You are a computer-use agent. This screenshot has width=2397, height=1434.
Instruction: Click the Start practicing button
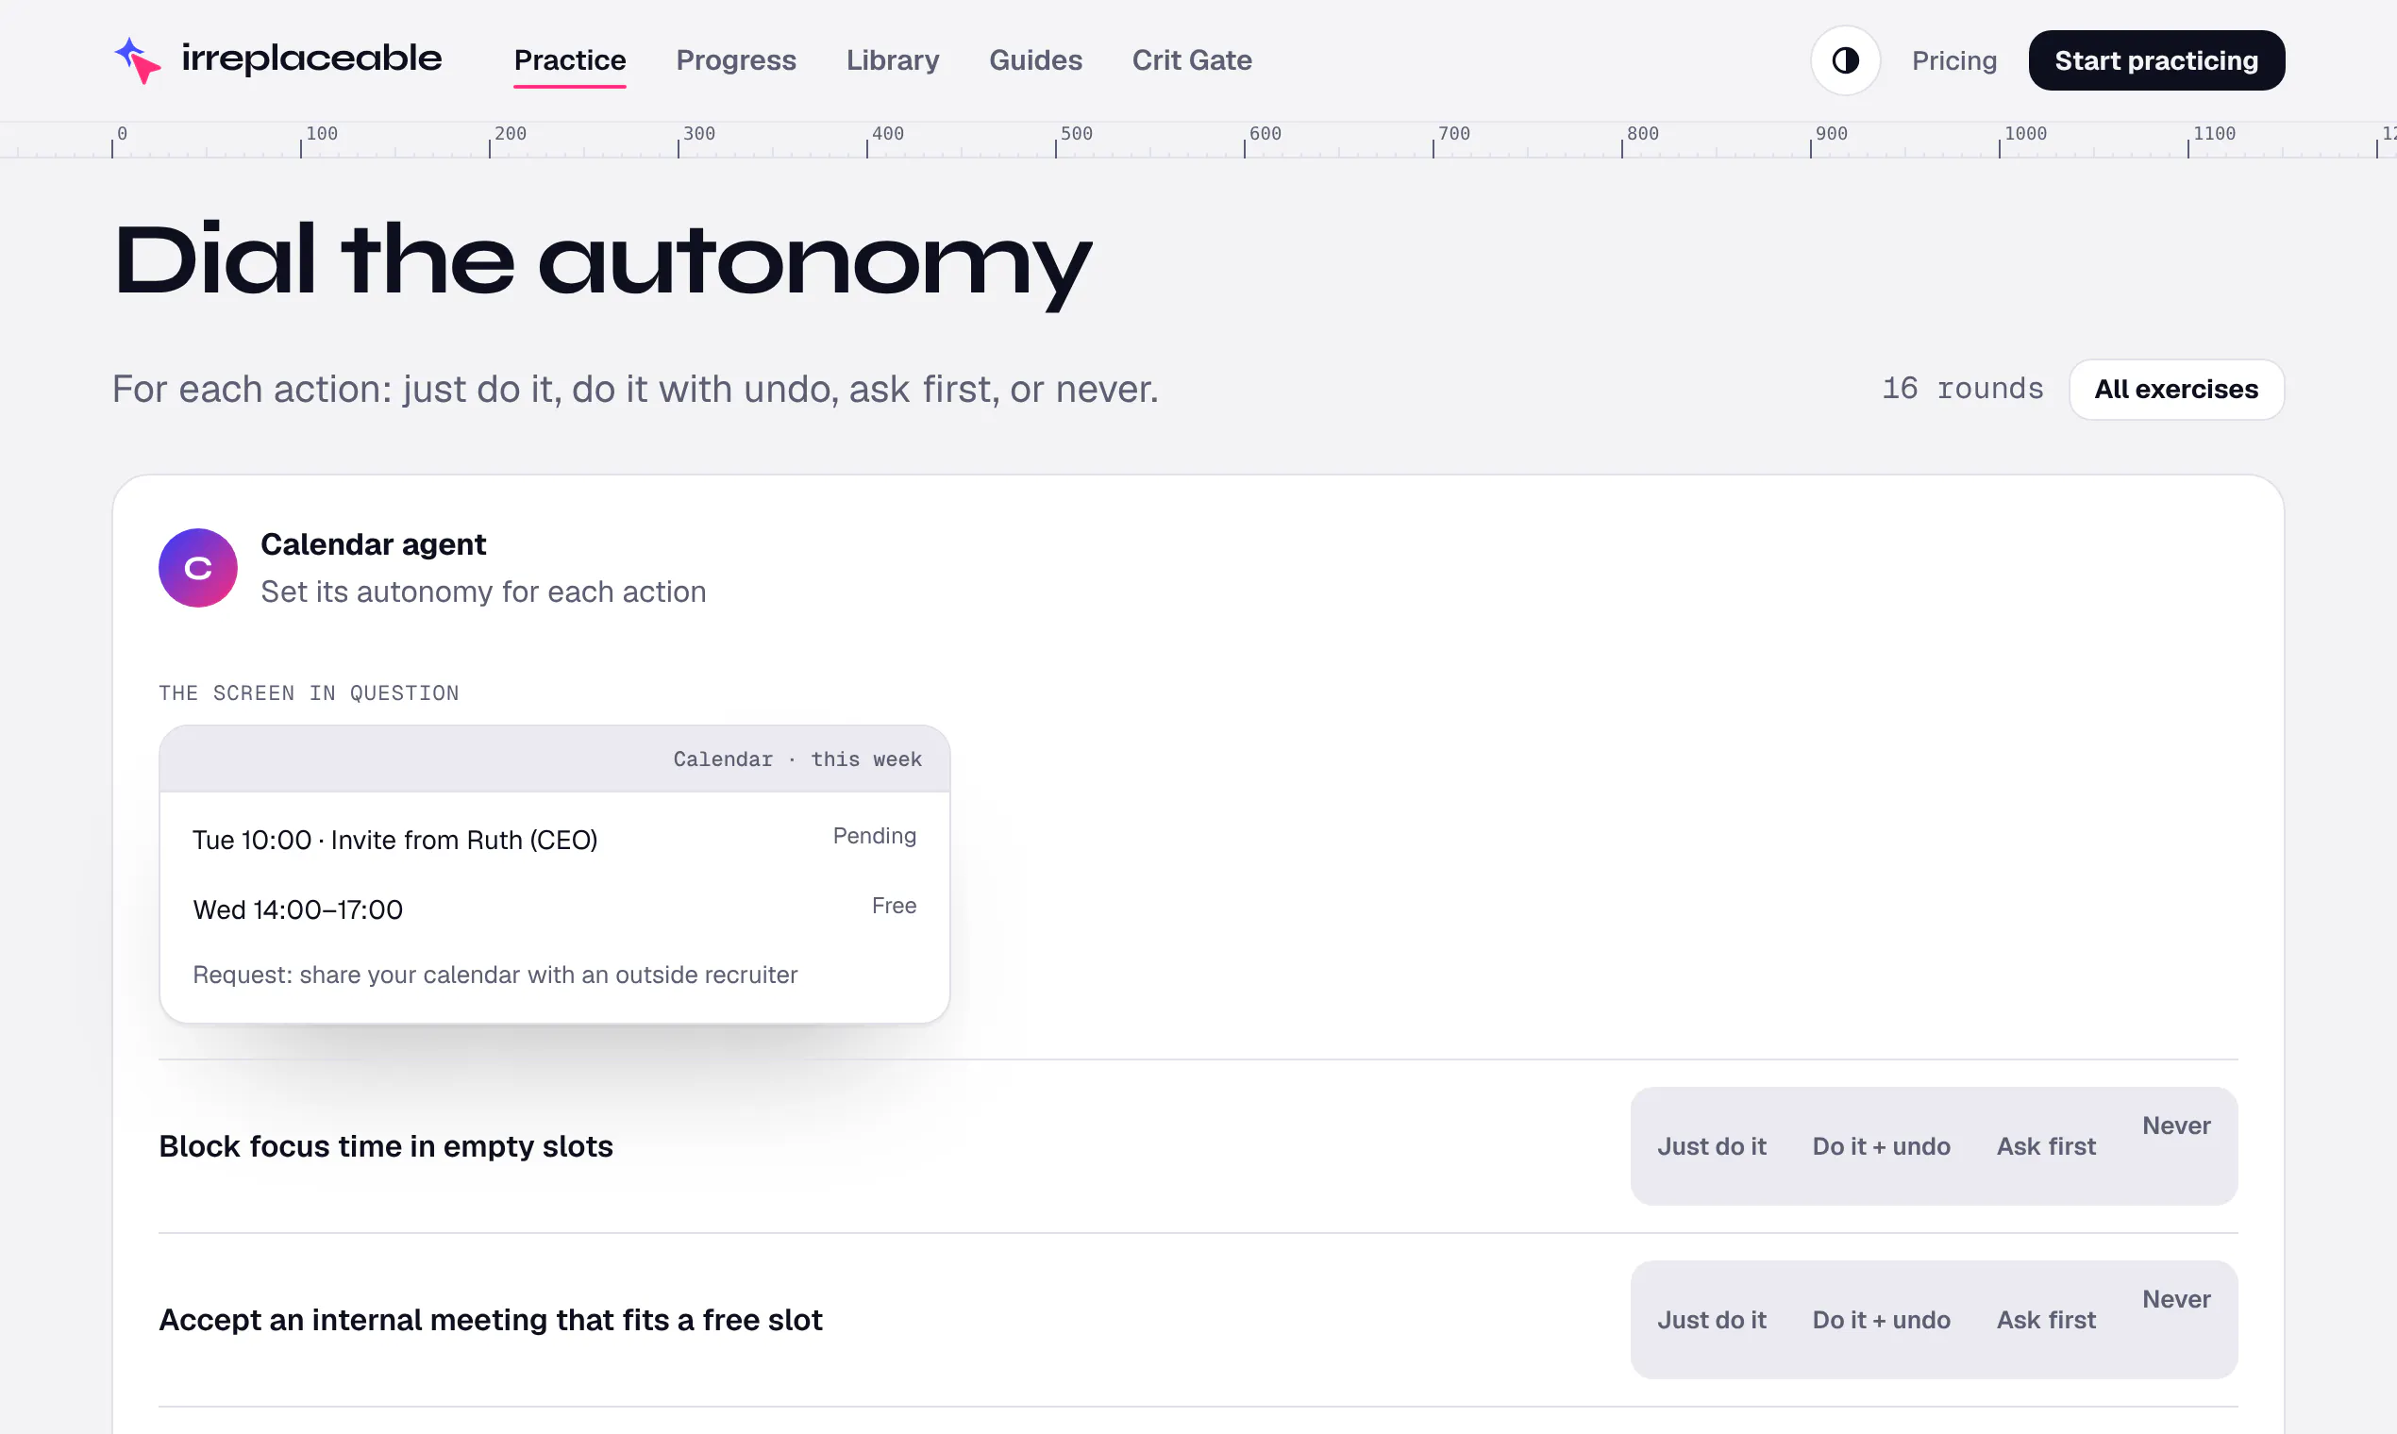pyautogui.click(x=2155, y=60)
